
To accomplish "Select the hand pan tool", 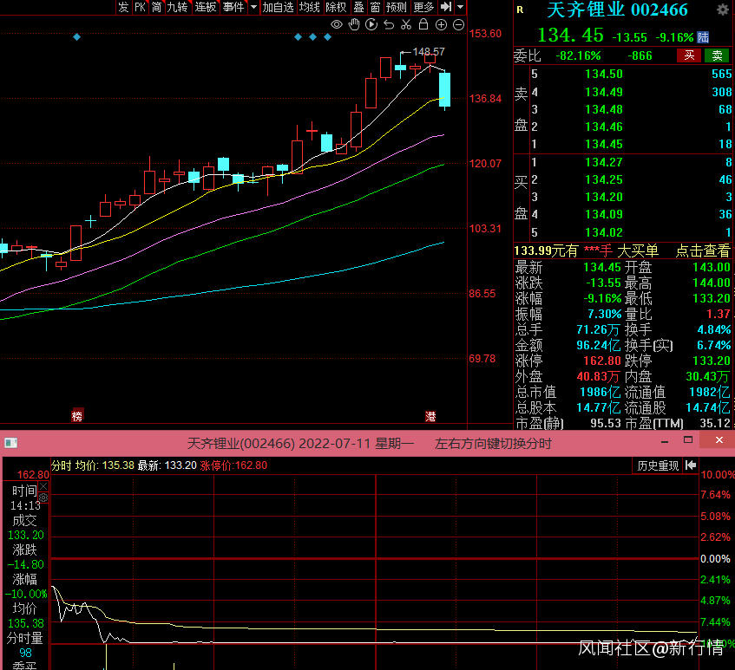I will point(354,25).
